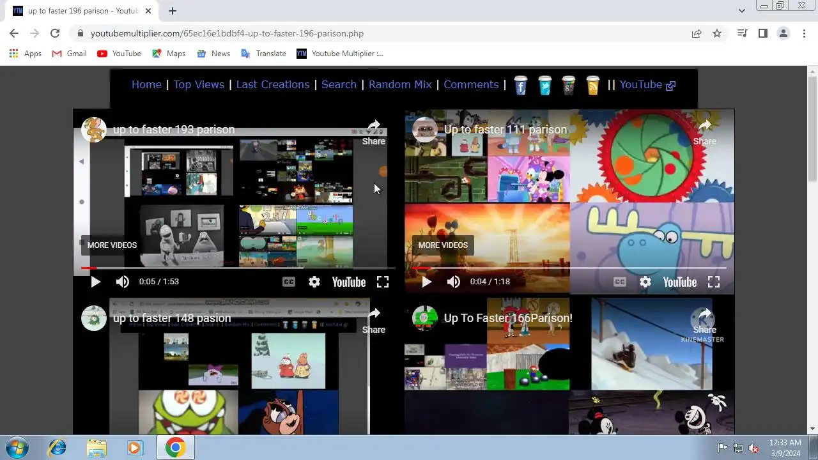818x460 pixels.
Task: Share the "up to faster 148 pasion" video
Action: pos(374,320)
